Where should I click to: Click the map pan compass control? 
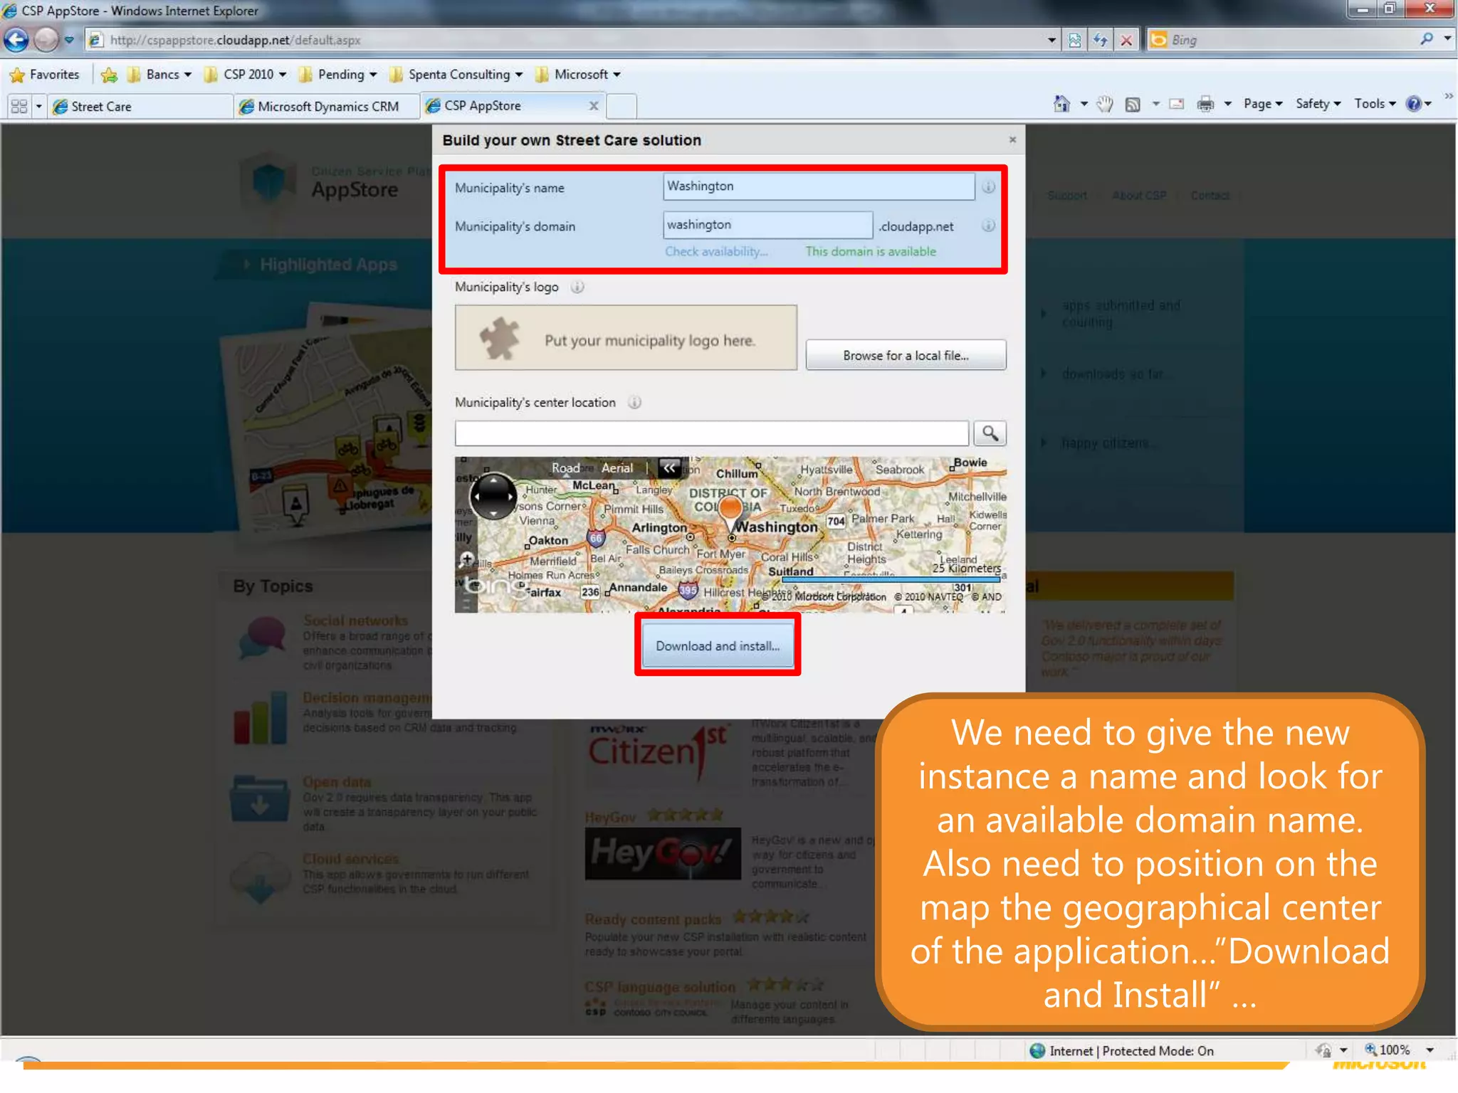(493, 496)
